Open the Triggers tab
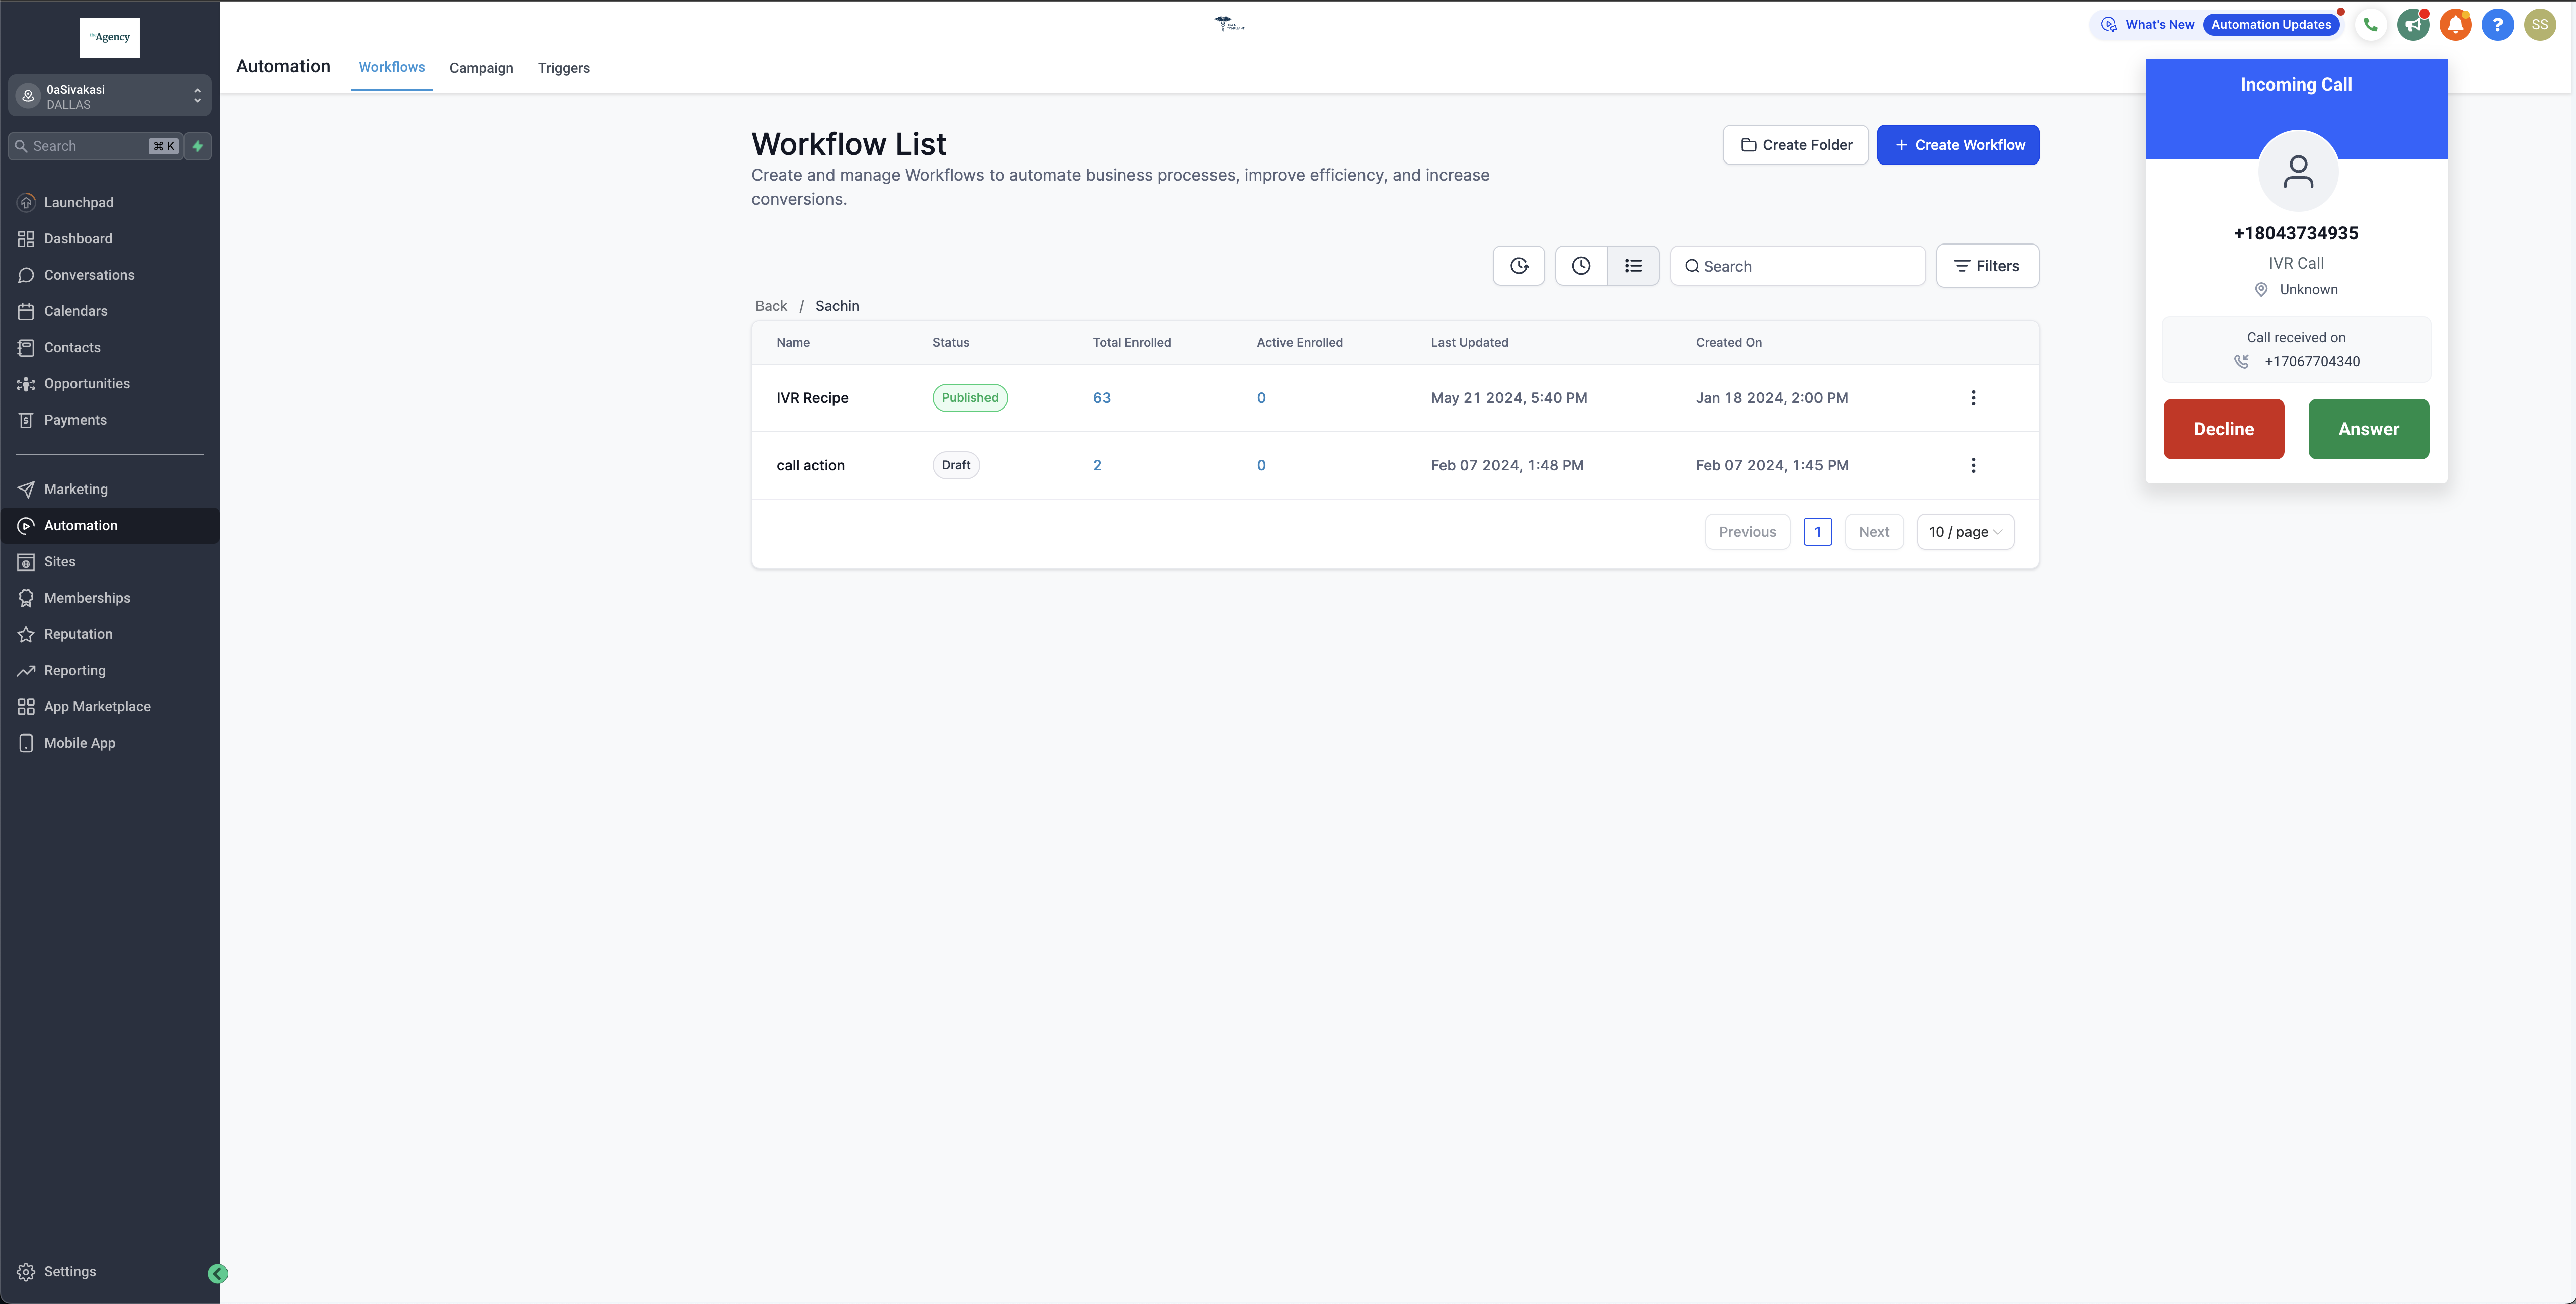This screenshot has width=2576, height=1304. [563, 68]
